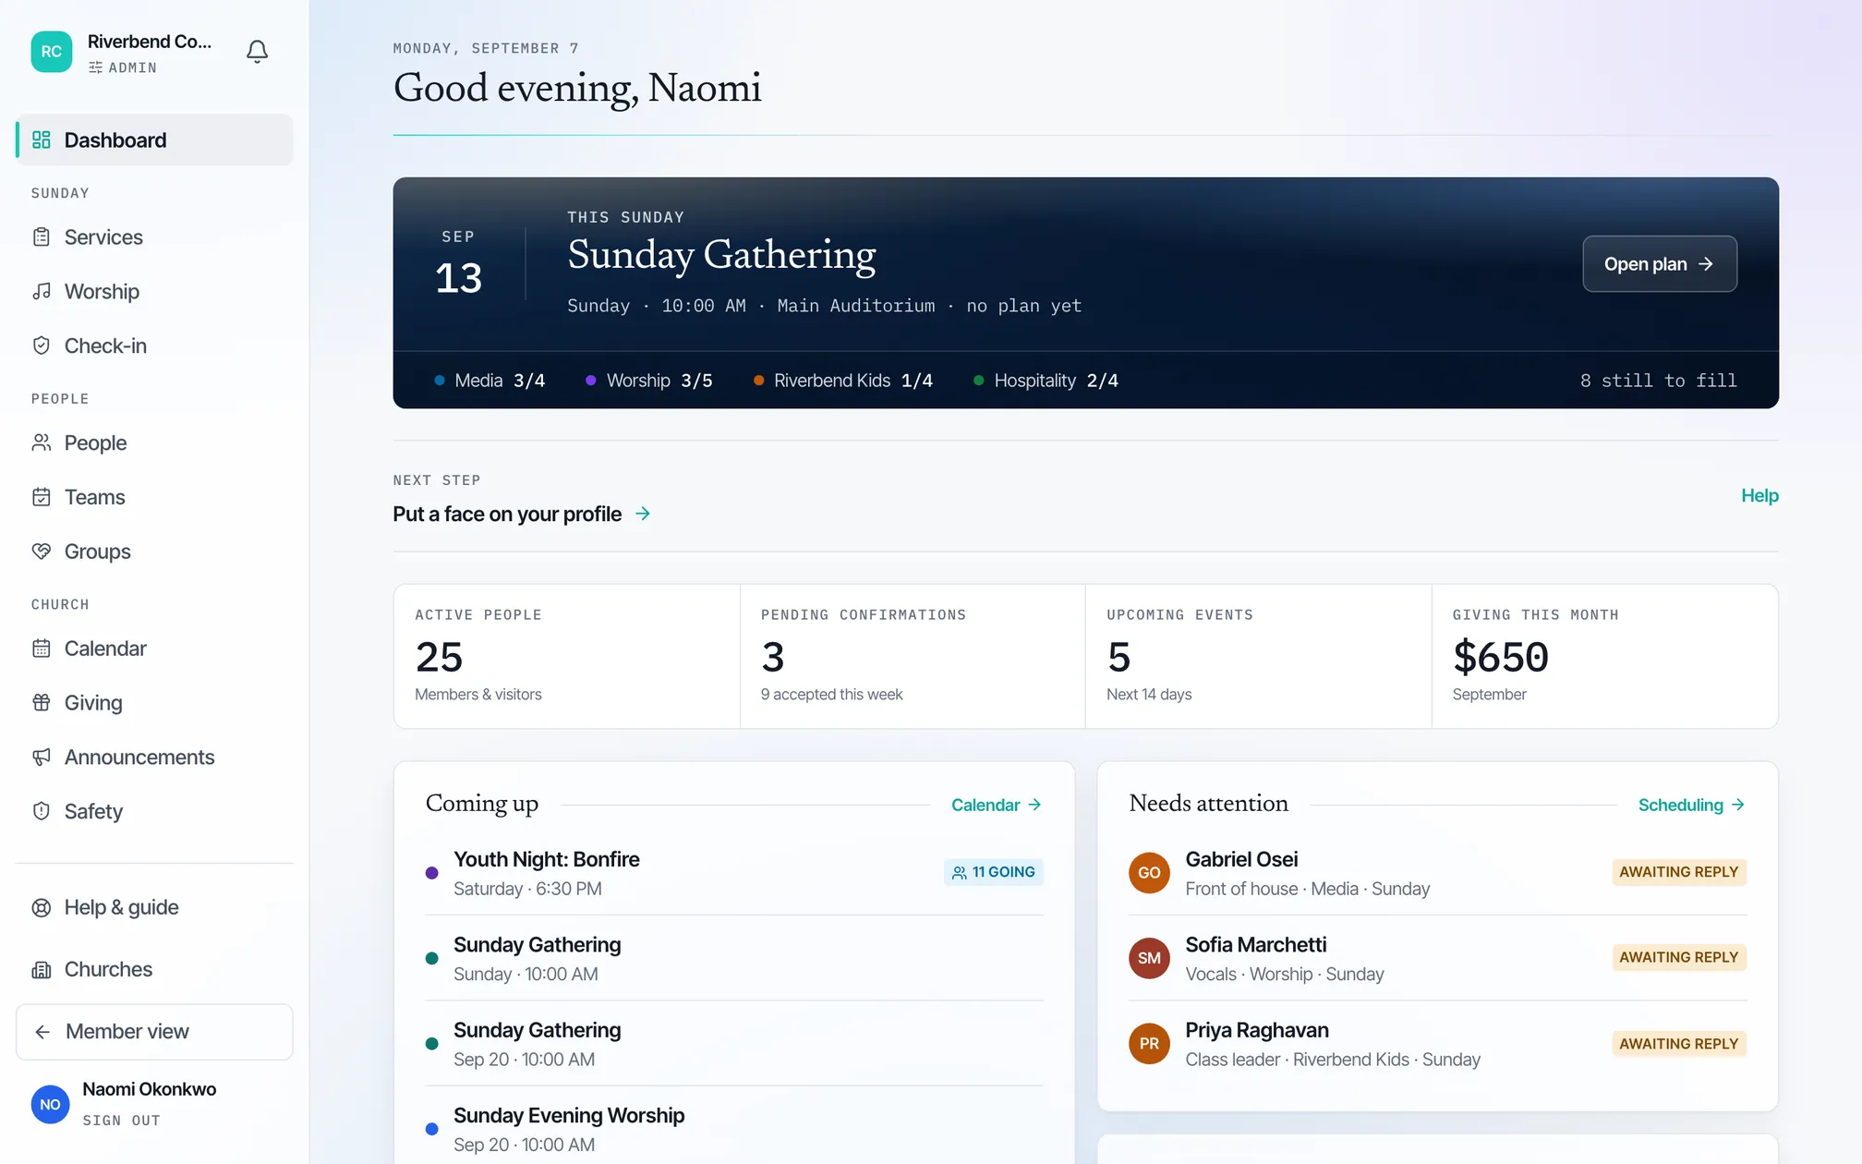This screenshot has width=1862, height=1164.
Task: Click the RC church logo avatar
Action: tap(52, 52)
